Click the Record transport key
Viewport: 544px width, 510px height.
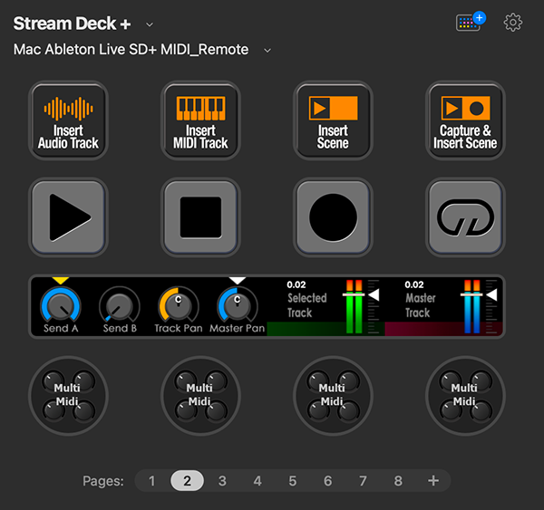tap(333, 217)
